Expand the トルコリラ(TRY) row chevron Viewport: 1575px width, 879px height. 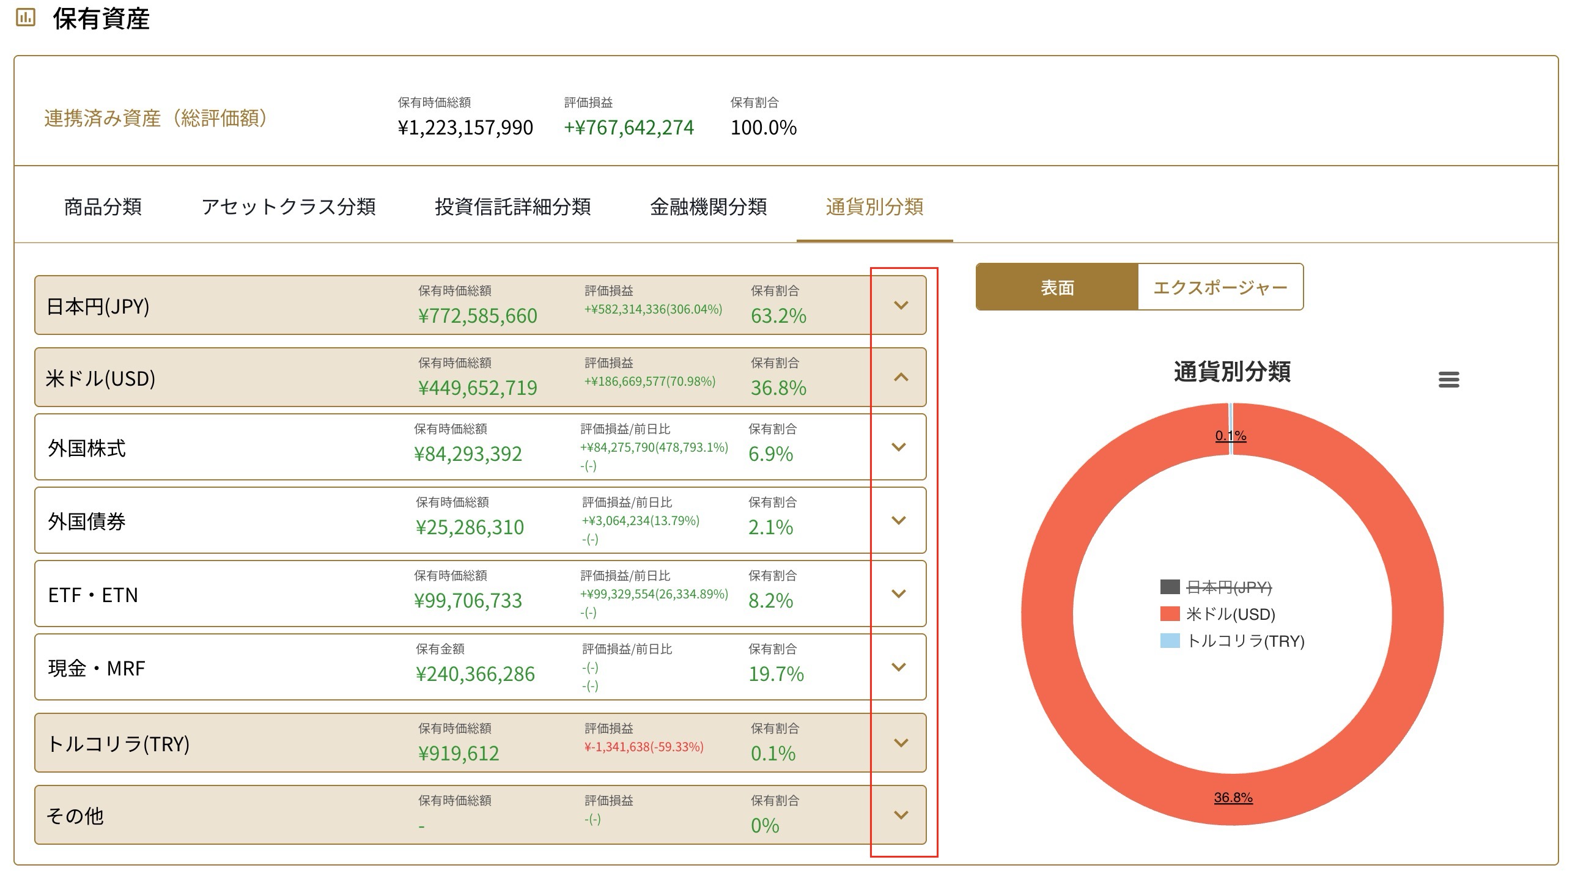pyautogui.click(x=901, y=743)
